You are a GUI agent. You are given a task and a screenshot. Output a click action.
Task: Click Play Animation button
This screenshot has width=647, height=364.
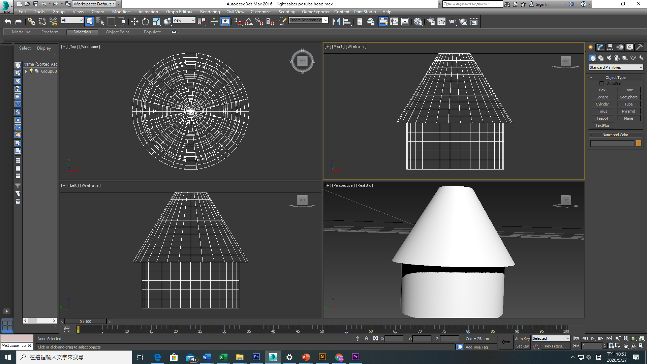pos(593,338)
